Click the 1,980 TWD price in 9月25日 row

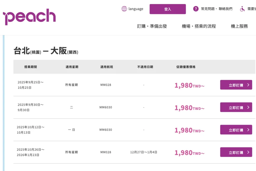(x=189, y=85)
